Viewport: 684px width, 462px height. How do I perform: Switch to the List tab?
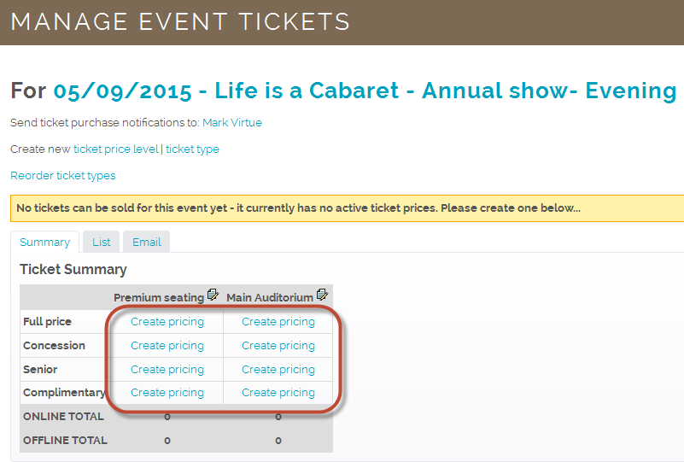click(x=102, y=243)
